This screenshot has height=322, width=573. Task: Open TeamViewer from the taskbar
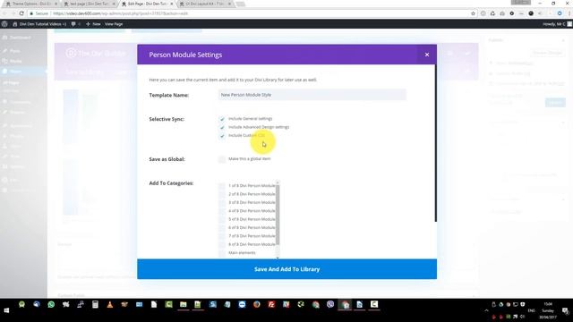click(x=242, y=304)
